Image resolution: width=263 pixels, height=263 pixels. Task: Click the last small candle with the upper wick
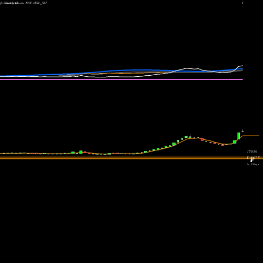[x=243, y=131]
